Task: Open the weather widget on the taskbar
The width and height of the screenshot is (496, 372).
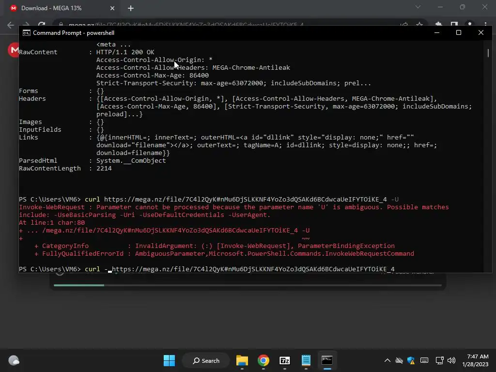Action: click(14, 360)
